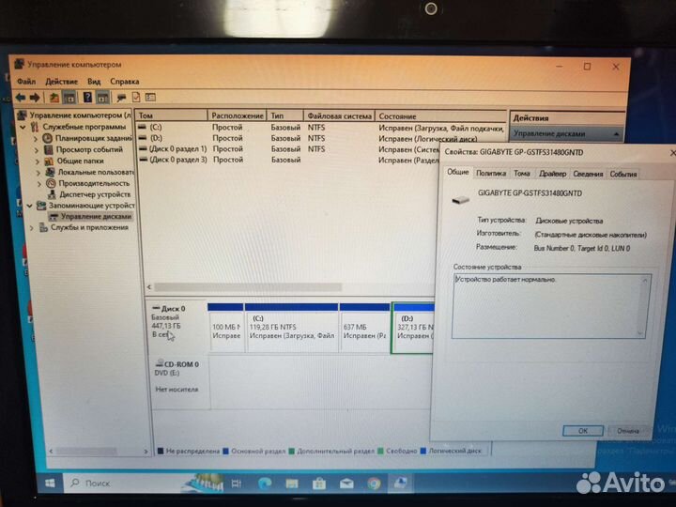
Task: Sort by the Файловая система column header
Action: coord(339,115)
